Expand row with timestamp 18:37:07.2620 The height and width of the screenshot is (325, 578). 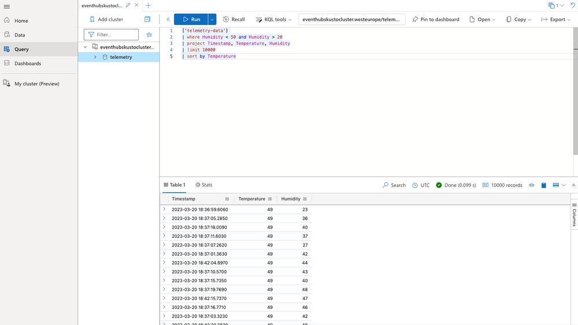click(x=164, y=245)
